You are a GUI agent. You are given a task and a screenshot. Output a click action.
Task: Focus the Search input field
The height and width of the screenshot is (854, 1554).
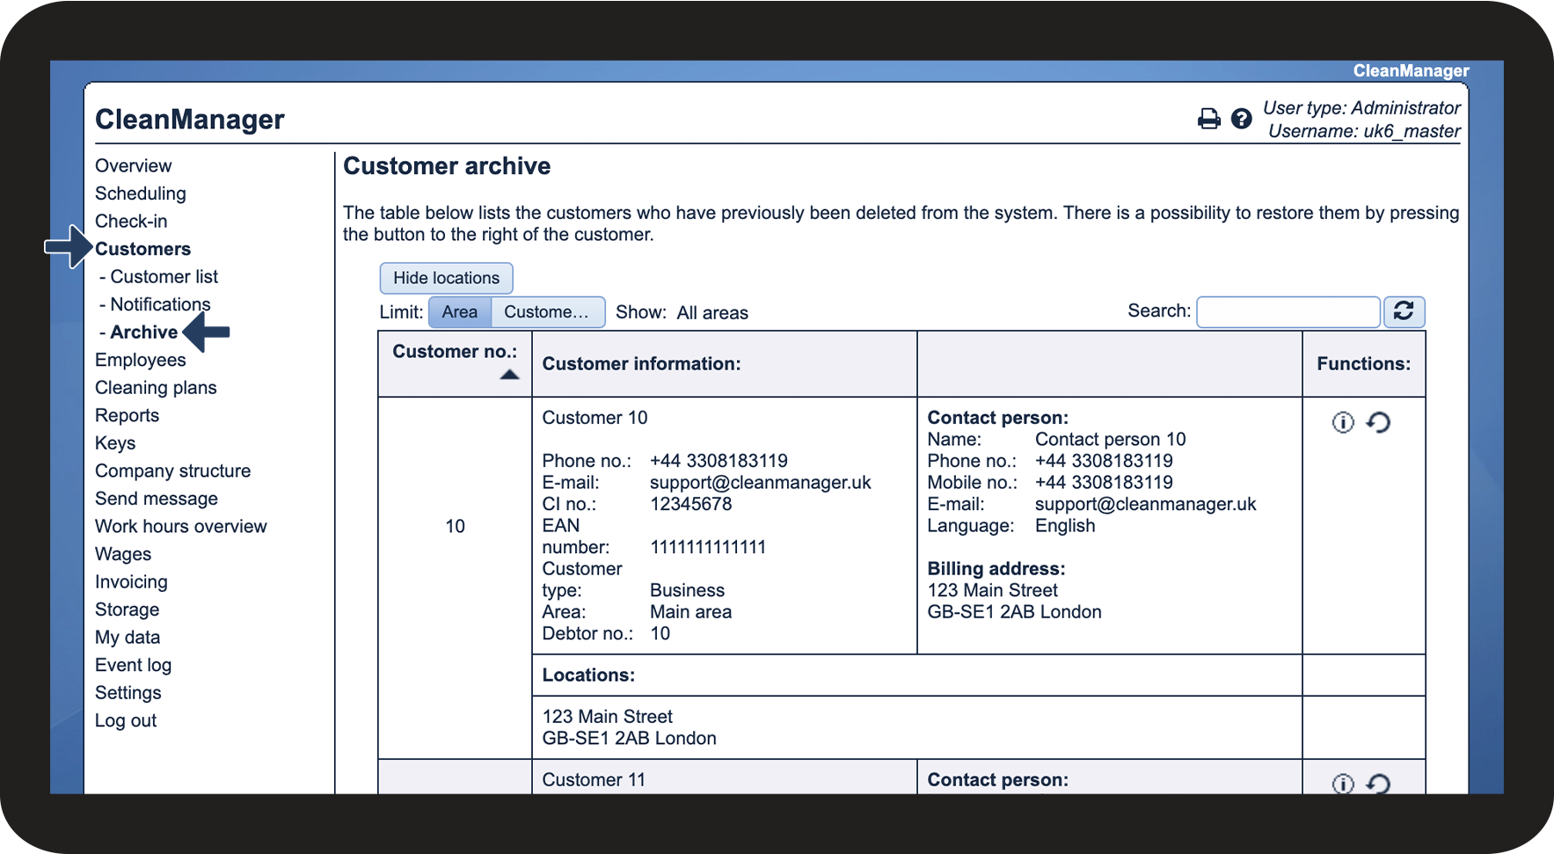coord(1288,312)
